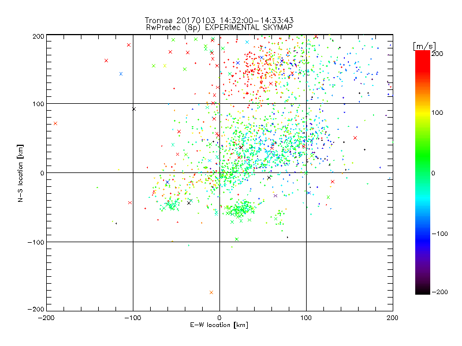Click the plot title 'Tromsø 20170103 14:32:00-14:33:43'
The height and width of the screenshot is (346, 462).
pyautogui.click(x=219, y=20)
